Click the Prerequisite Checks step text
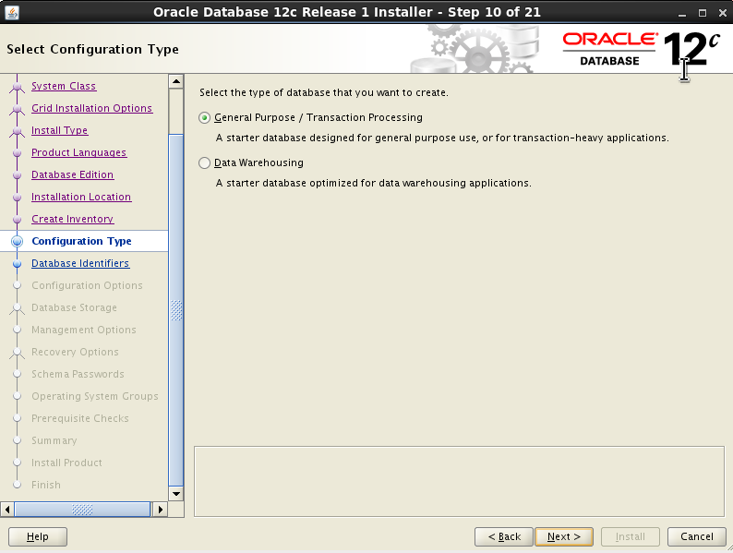Screen dimensions: 733x553 point(80,418)
